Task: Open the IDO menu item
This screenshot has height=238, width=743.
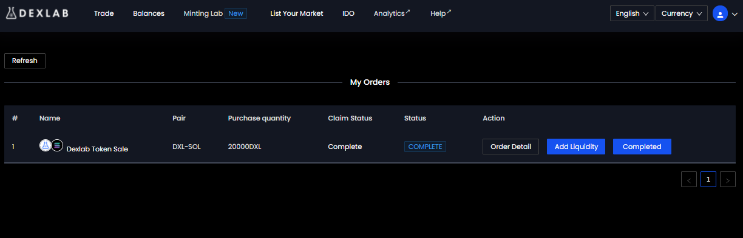Action: [x=348, y=13]
